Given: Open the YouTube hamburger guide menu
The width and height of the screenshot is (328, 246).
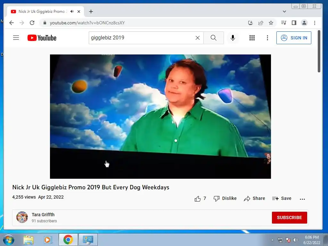Looking at the screenshot, I should coord(16,38).
